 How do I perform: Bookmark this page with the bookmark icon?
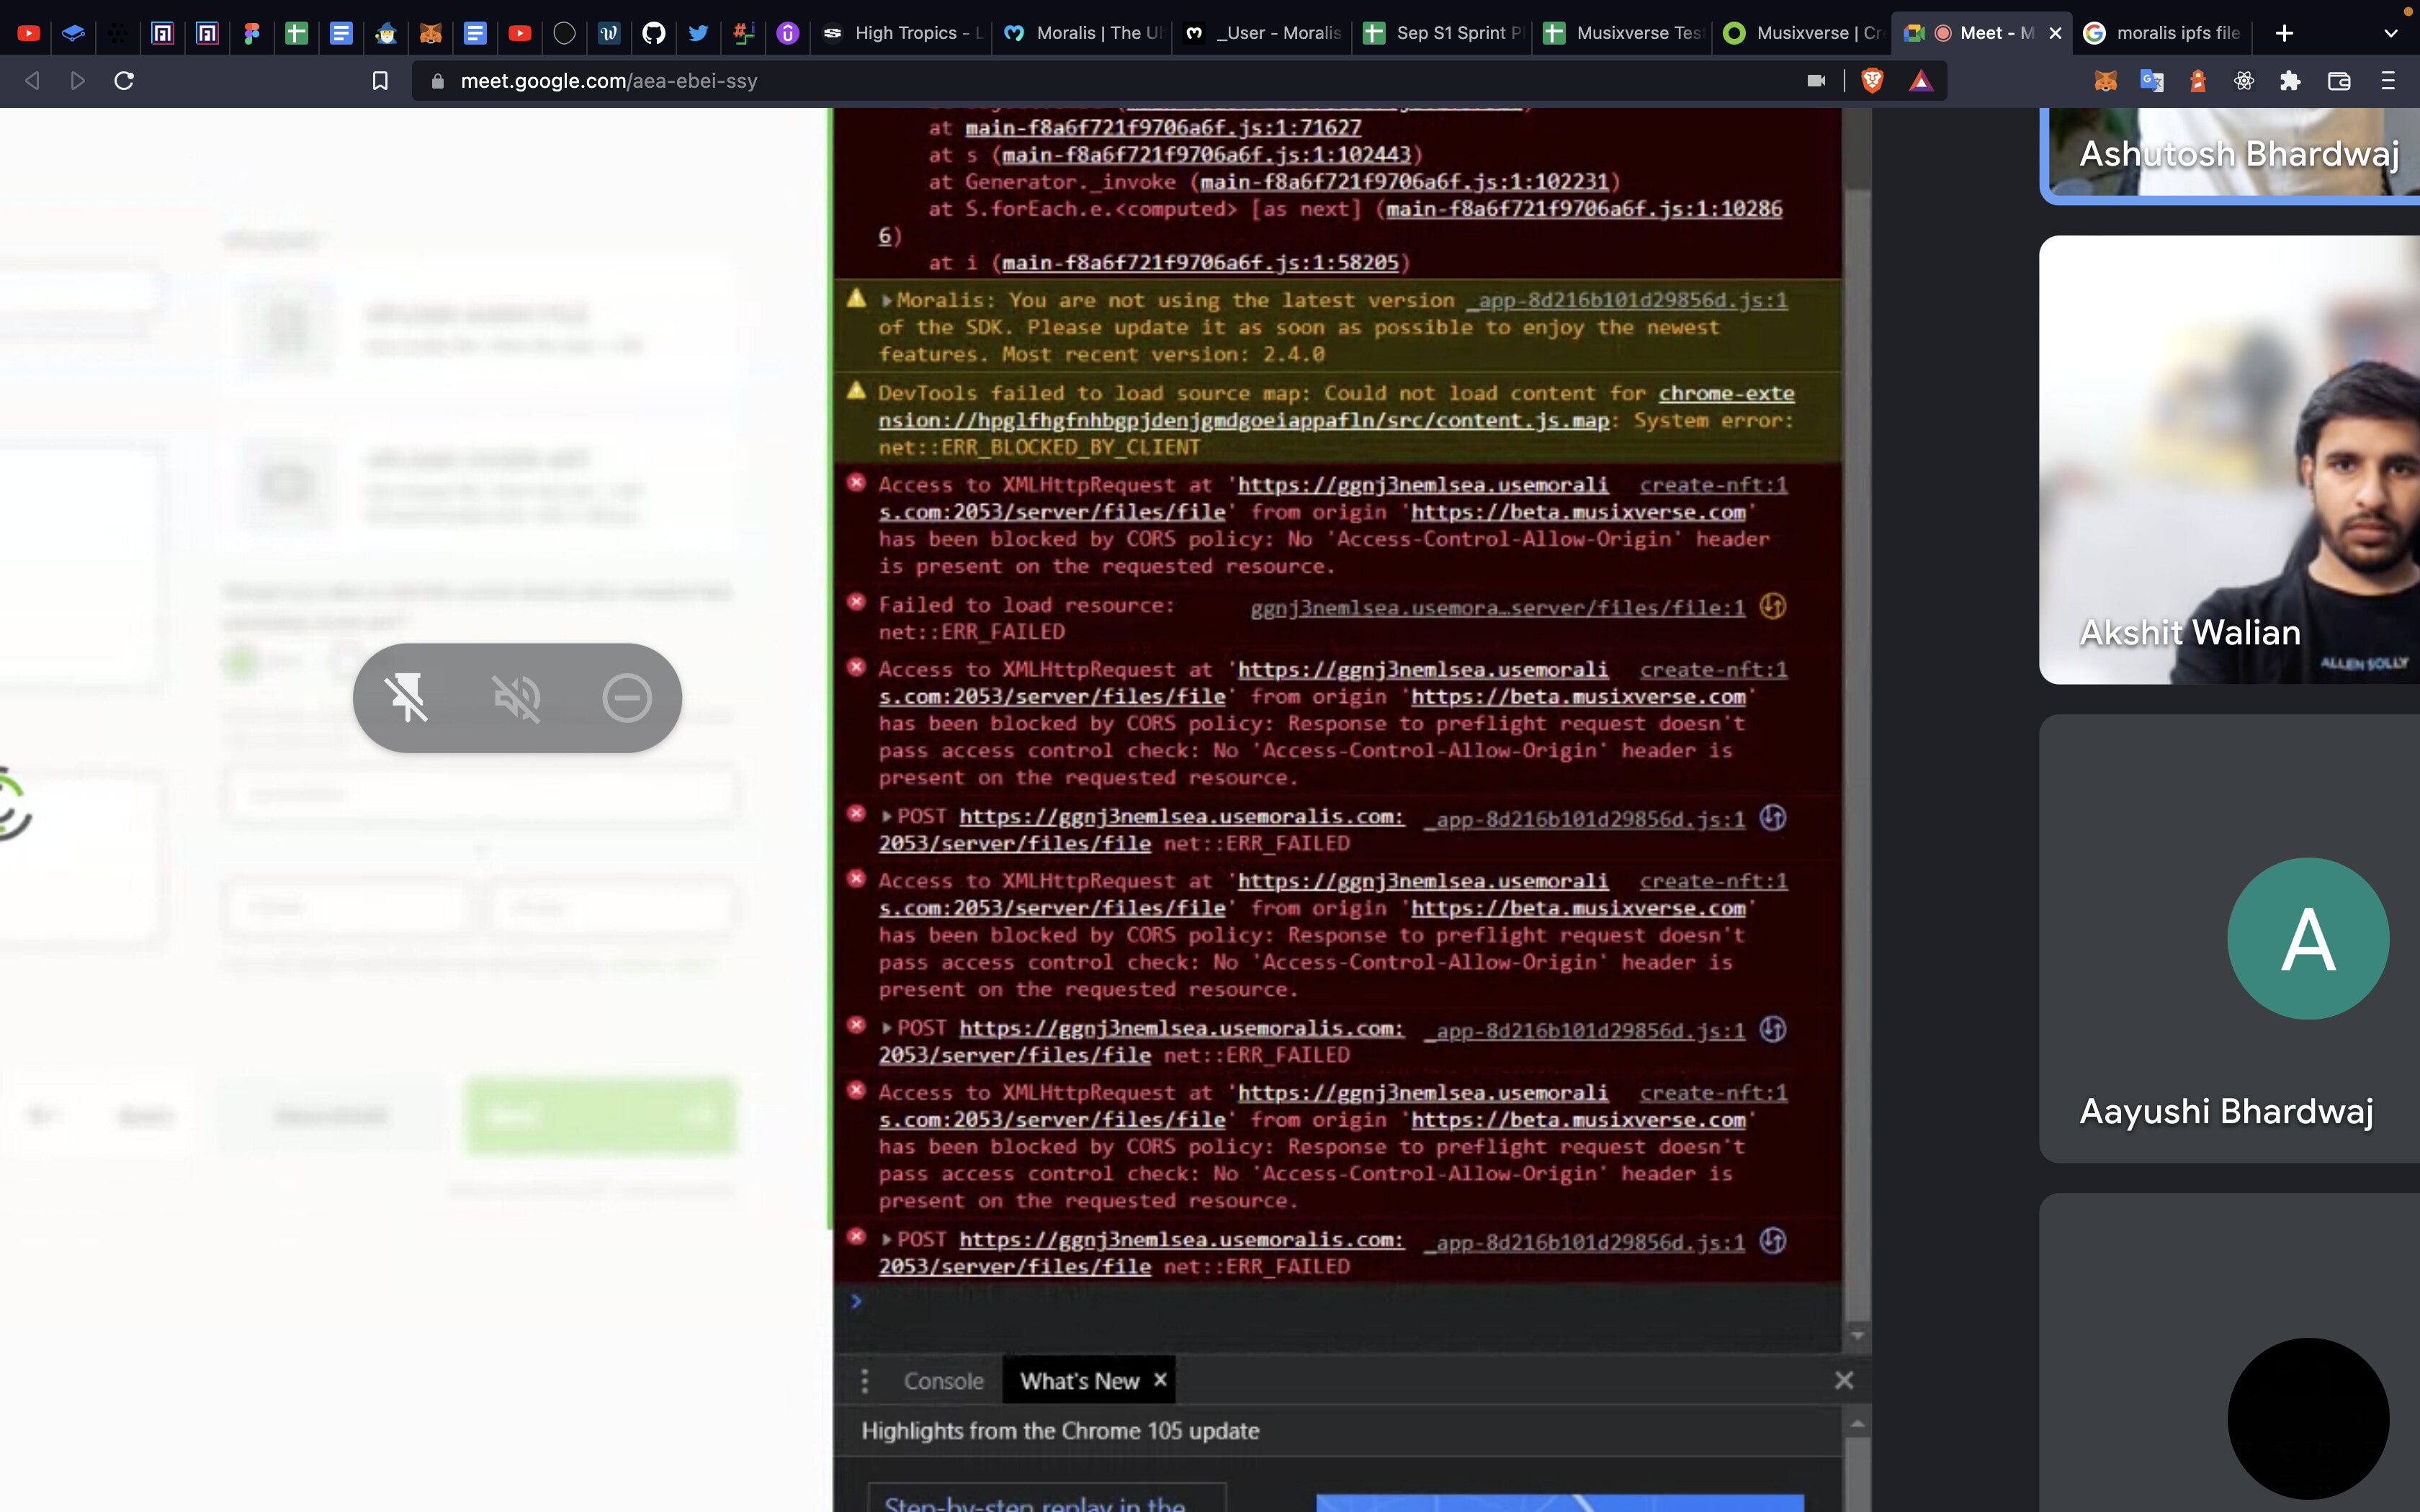click(380, 81)
